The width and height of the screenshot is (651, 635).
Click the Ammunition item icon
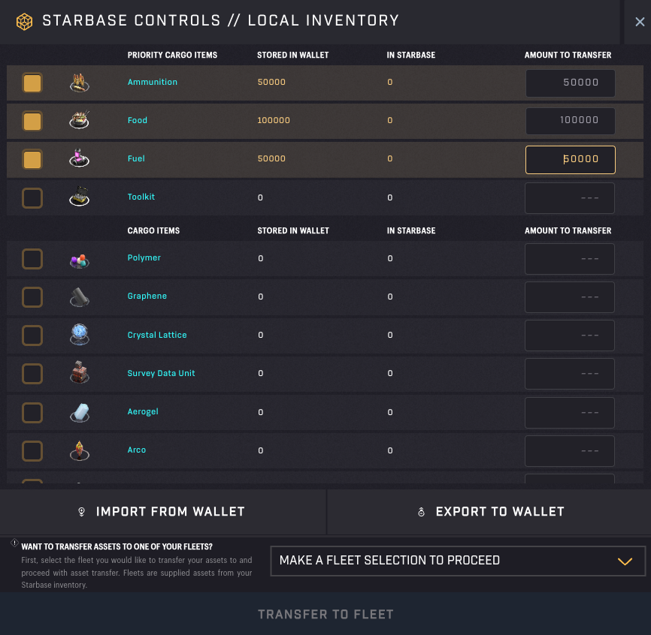coord(79,83)
